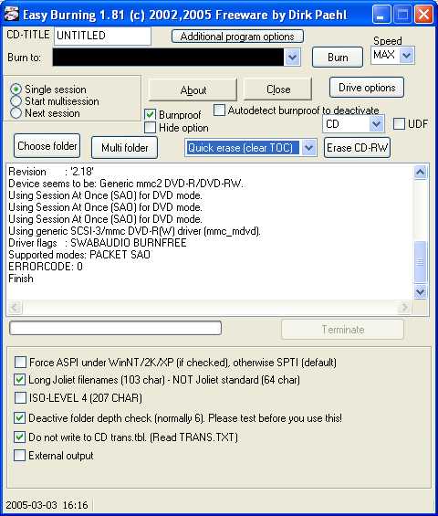
Task: Click the horizontal scroll left arrow
Action: 15,308
